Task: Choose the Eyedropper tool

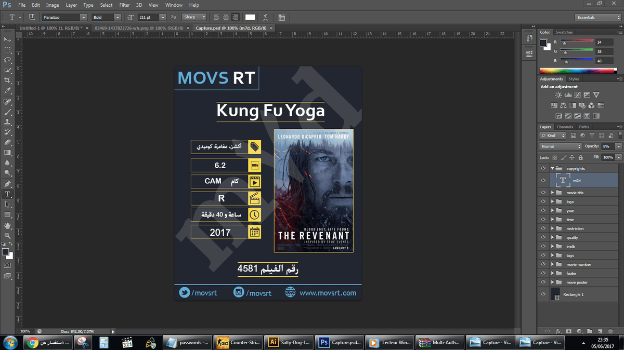Action: pyautogui.click(x=7, y=91)
